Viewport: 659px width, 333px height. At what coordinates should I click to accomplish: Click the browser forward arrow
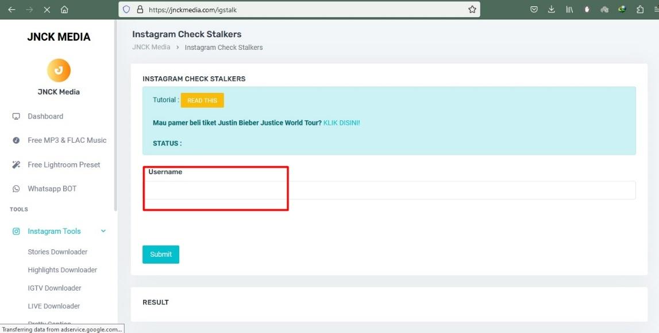(29, 9)
